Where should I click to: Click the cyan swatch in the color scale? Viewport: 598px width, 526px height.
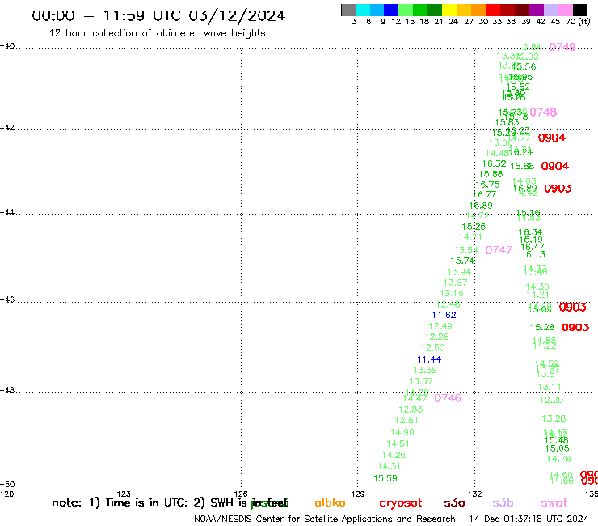[363, 10]
